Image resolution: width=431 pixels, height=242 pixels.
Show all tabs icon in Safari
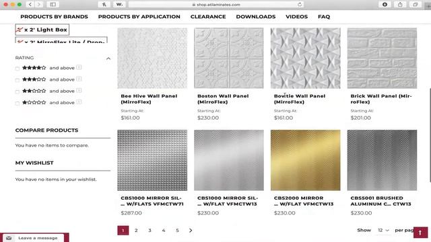pos(416,5)
